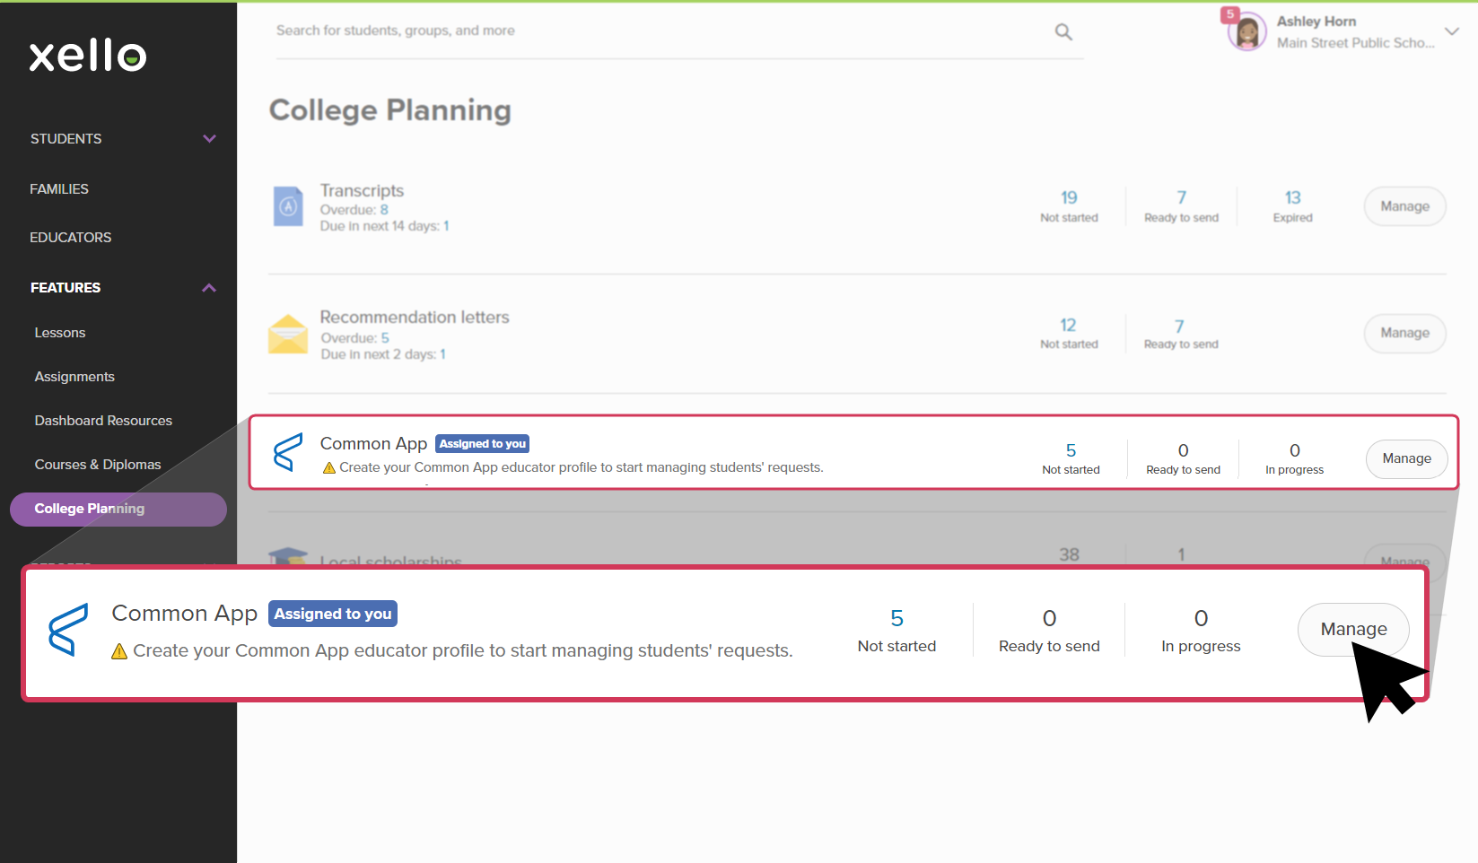The width and height of the screenshot is (1478, 863).
Task: Go to Lessons under Features
Action: 60,333
